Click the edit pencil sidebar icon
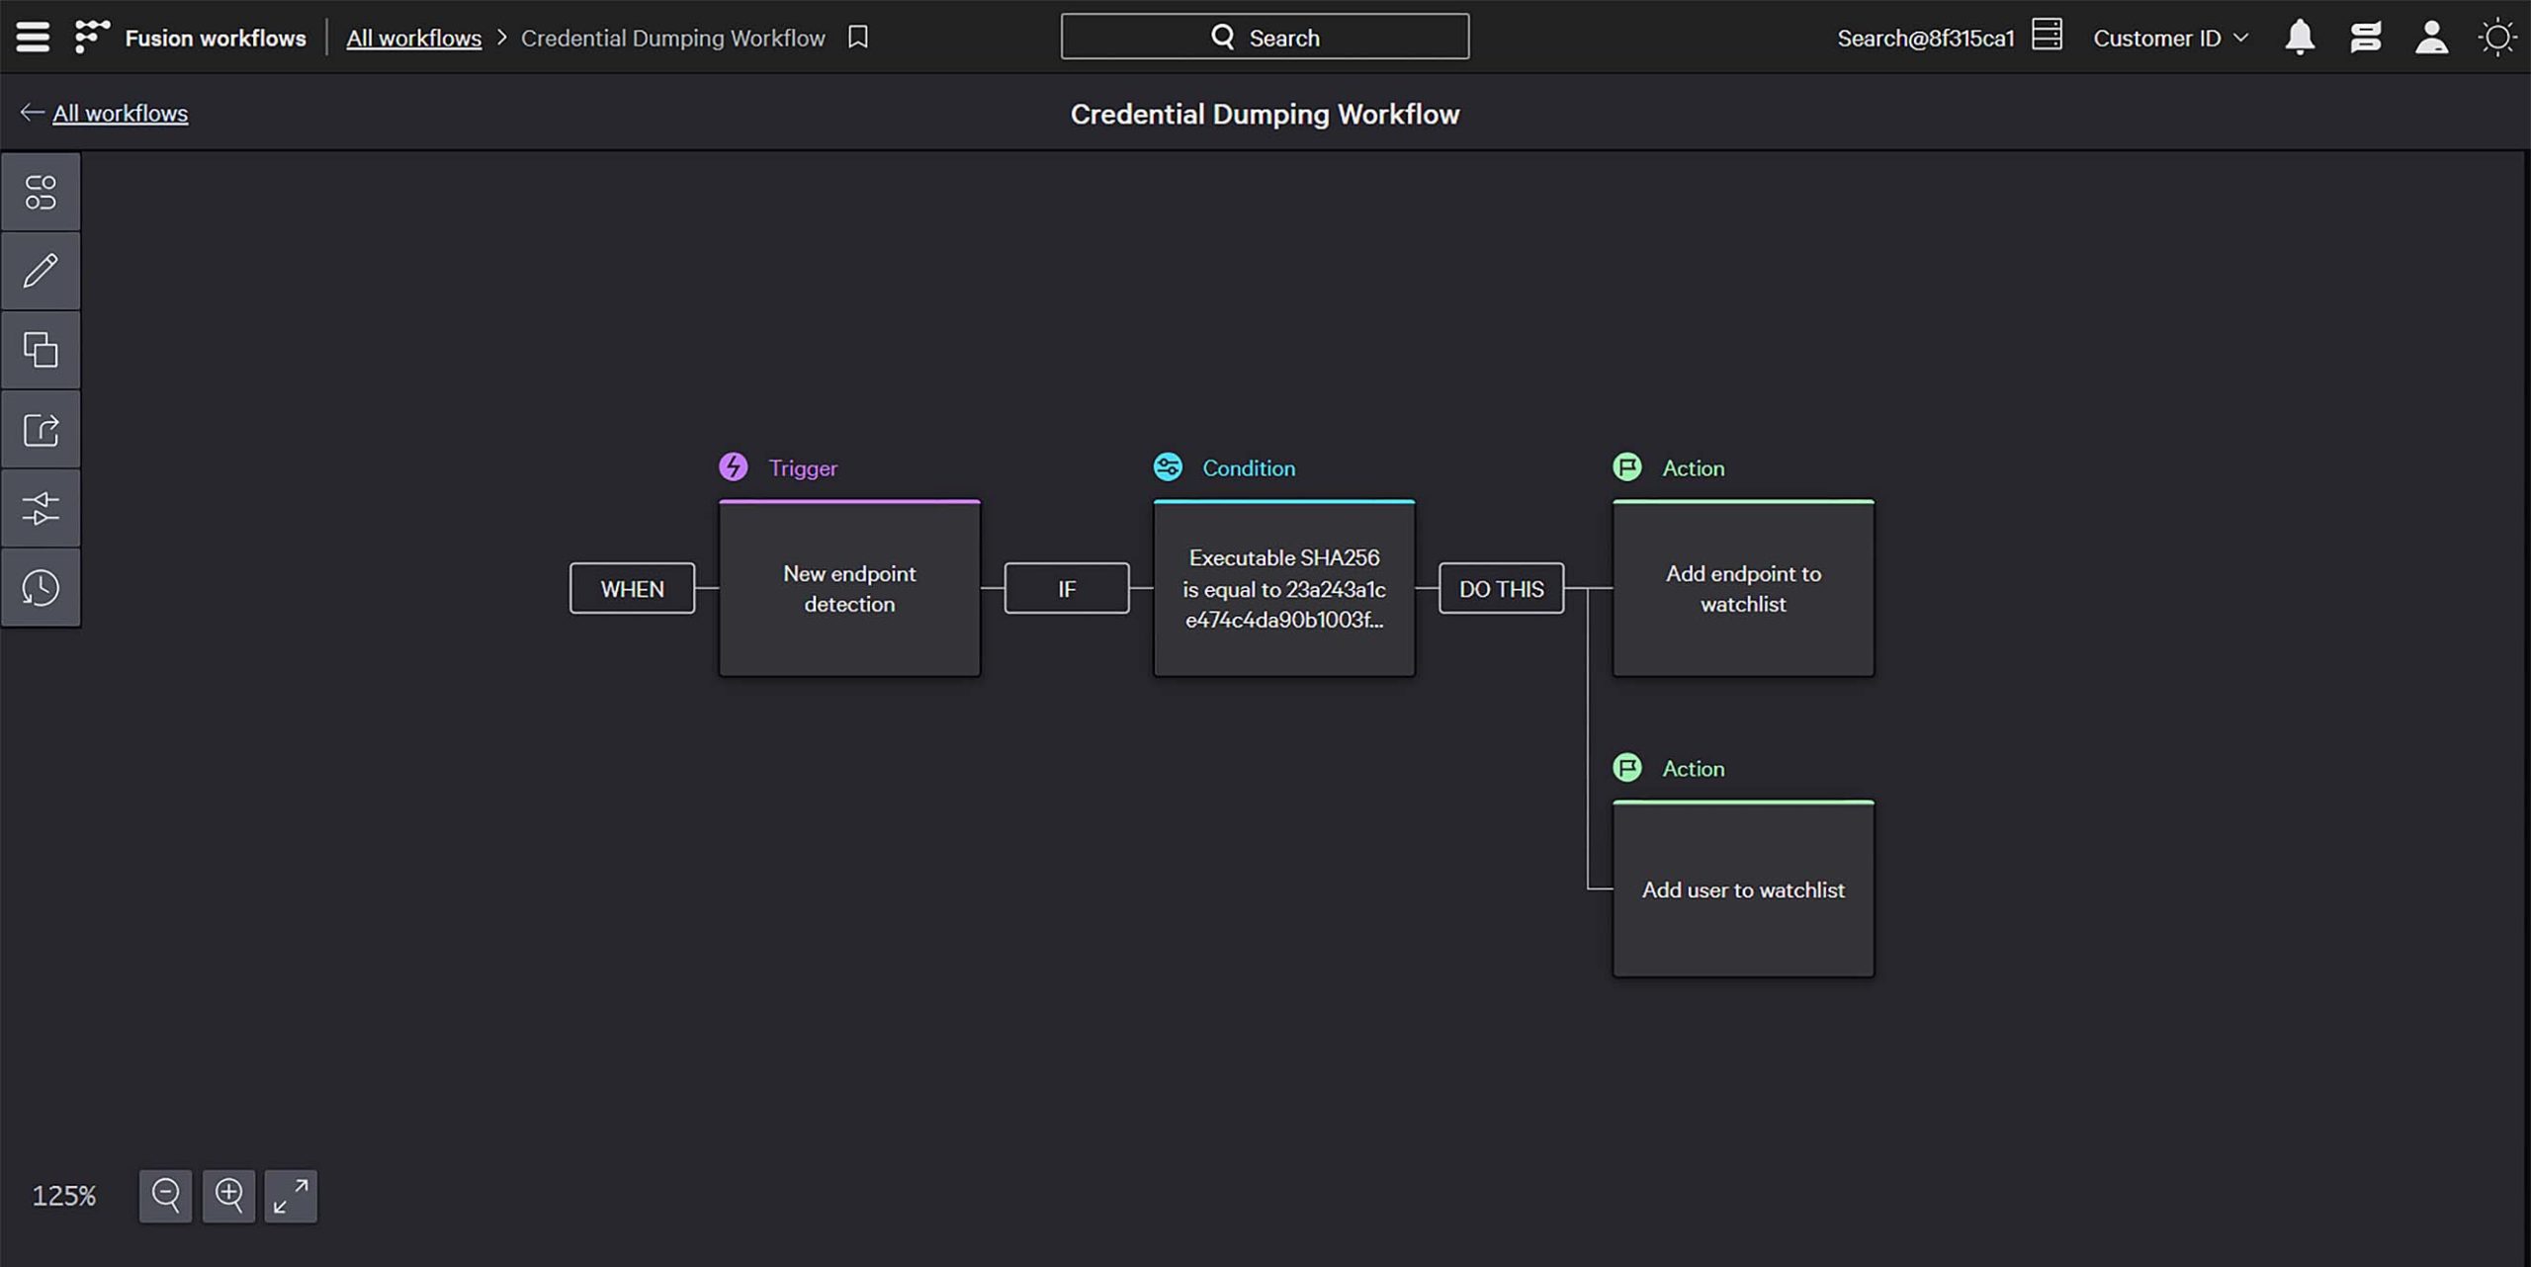This screenshot has width=2531, height=1267. coord(41,271)
